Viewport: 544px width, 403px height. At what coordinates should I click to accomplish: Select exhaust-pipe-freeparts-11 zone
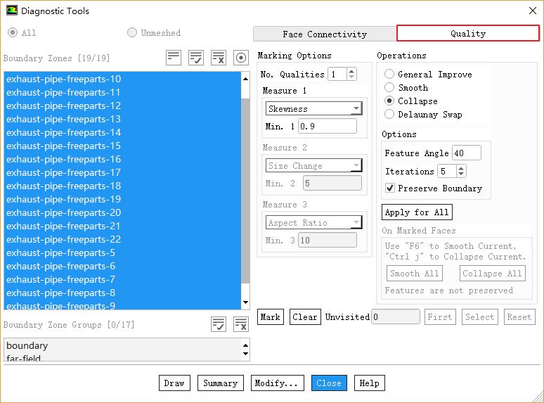(x=122, y=92)
